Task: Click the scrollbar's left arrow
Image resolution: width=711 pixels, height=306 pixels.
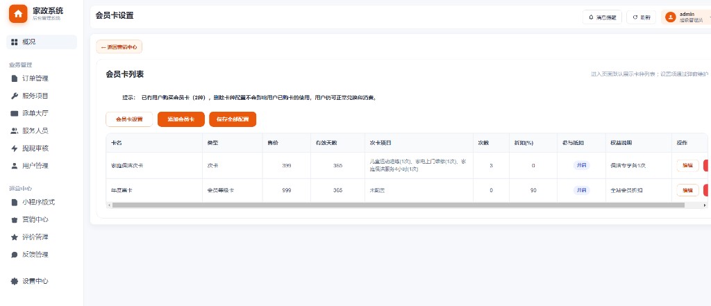Action: click(108, 205)
